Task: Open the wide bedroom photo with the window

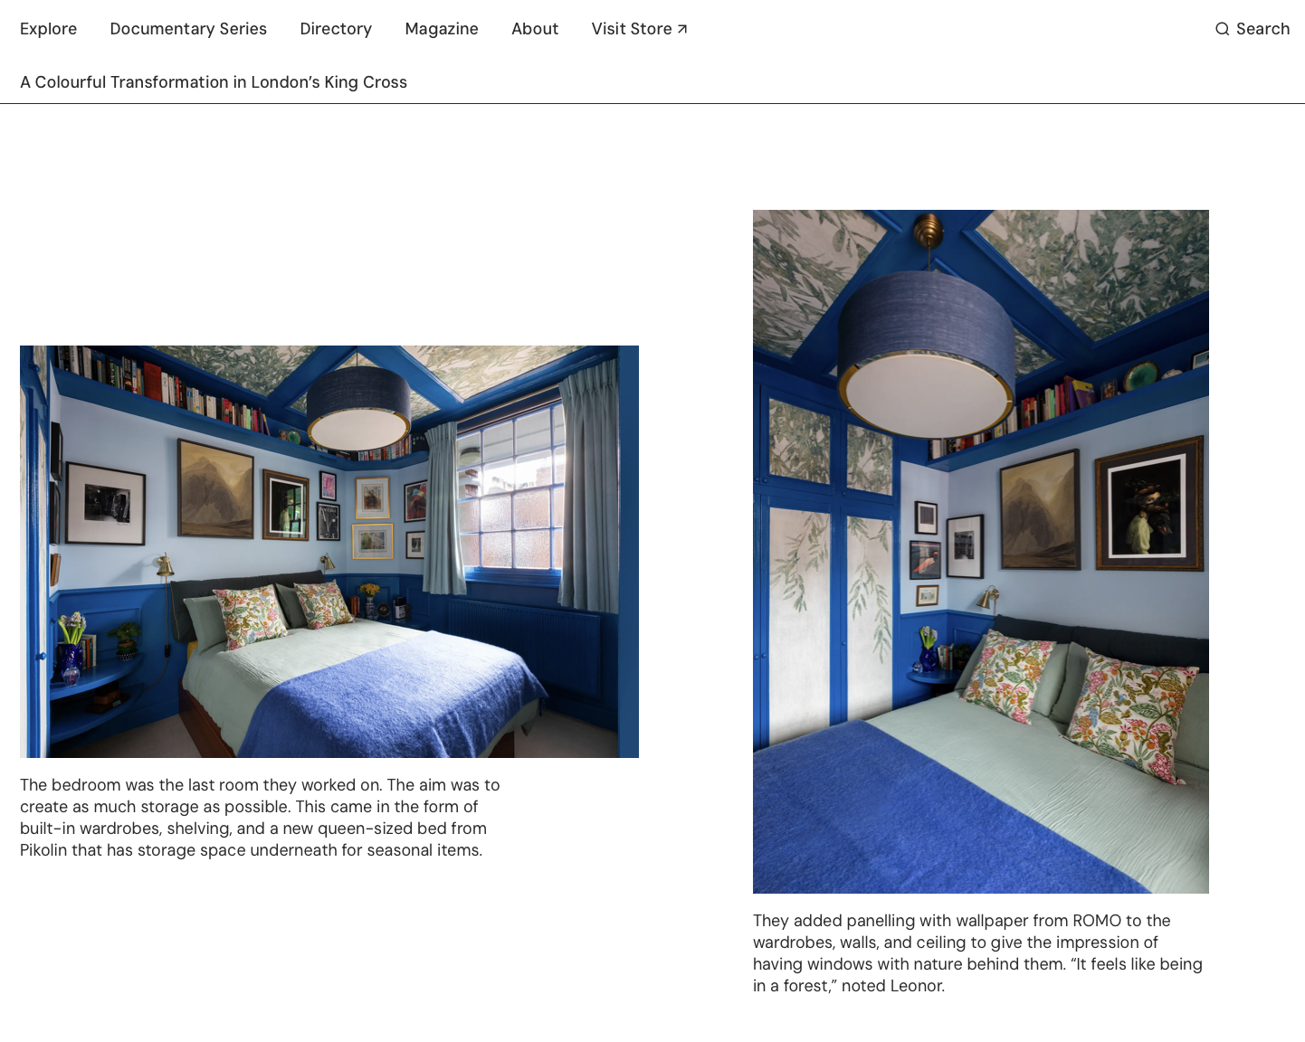Action: pyautogui.click(x=329, y=552)
